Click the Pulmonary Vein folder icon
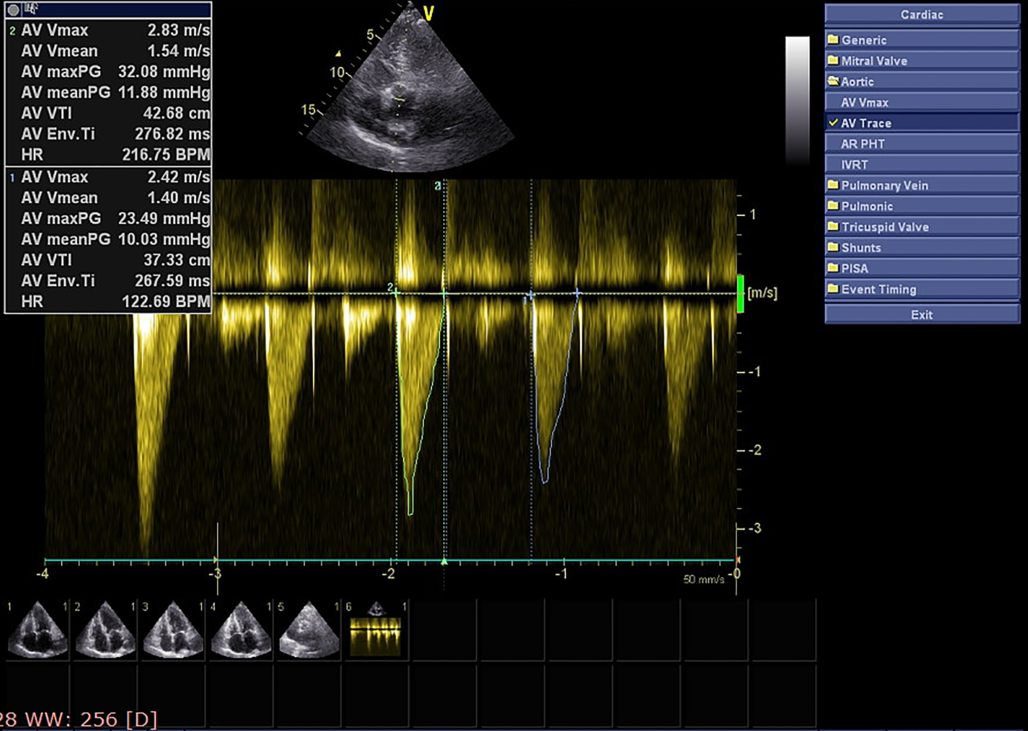This screenshot has width=1028, height=731. coord(833,185)
